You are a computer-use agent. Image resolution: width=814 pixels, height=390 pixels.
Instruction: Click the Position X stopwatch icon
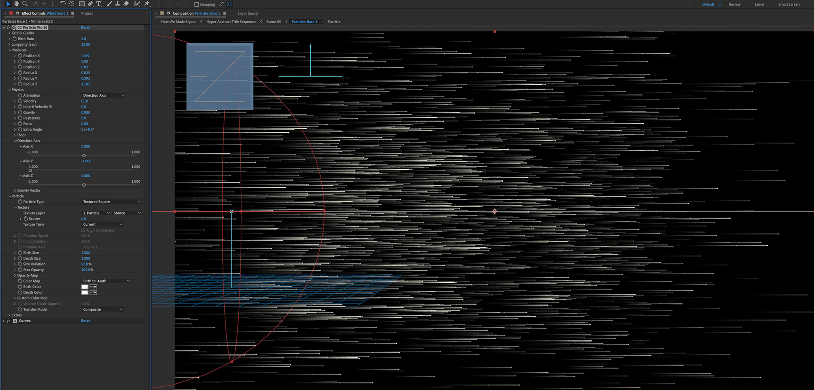(x=20, y=56)
